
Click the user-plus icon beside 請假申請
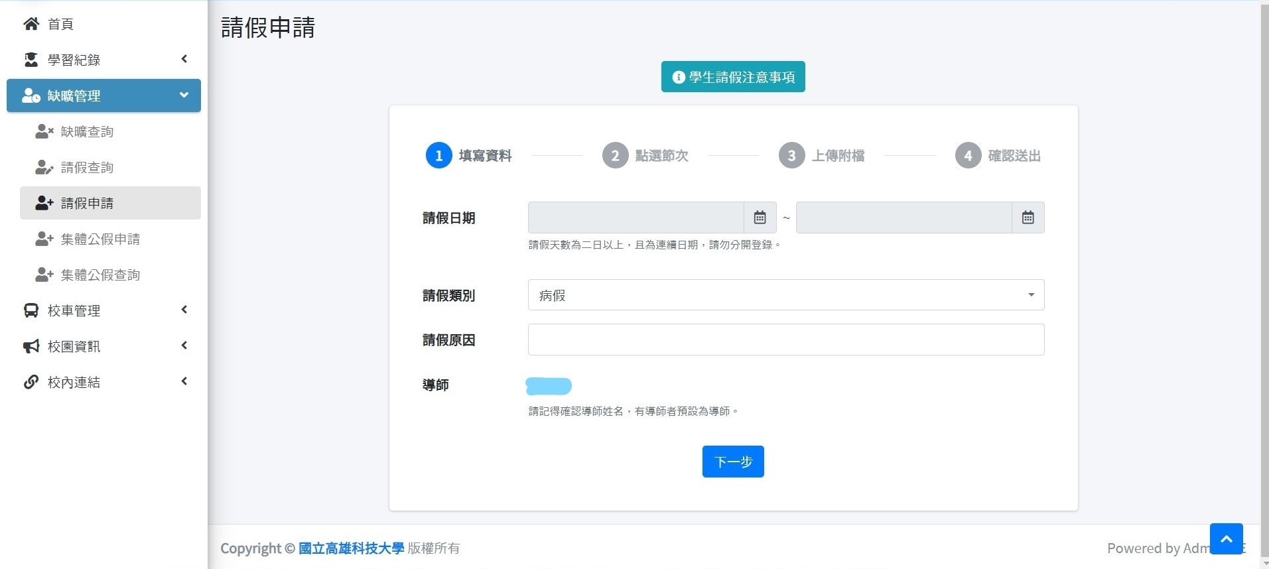click(x=44, y=203)
